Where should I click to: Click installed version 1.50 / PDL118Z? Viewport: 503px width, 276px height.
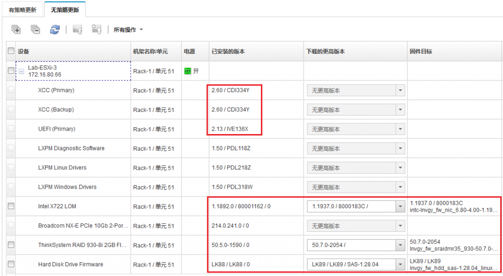click(231, 148)
